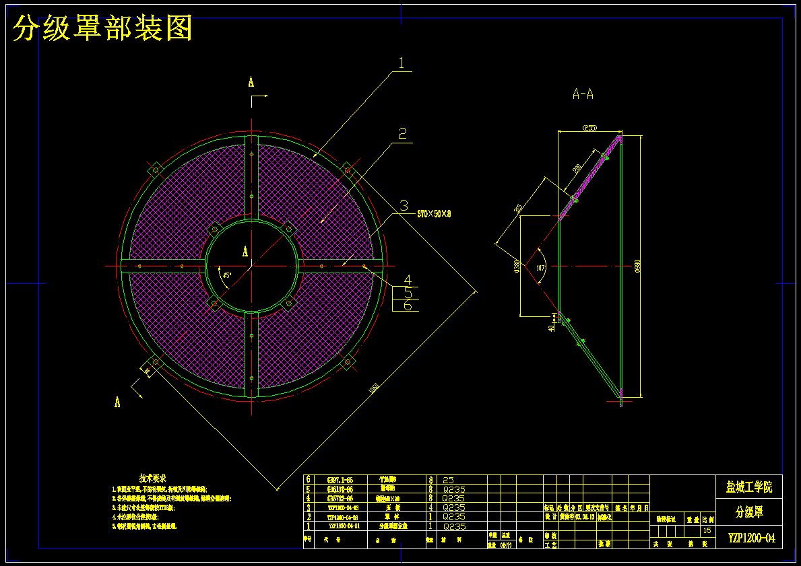This screenshot has height=566, width=801.
Task: Select the "16" value in title block
Action: [707, 530]
